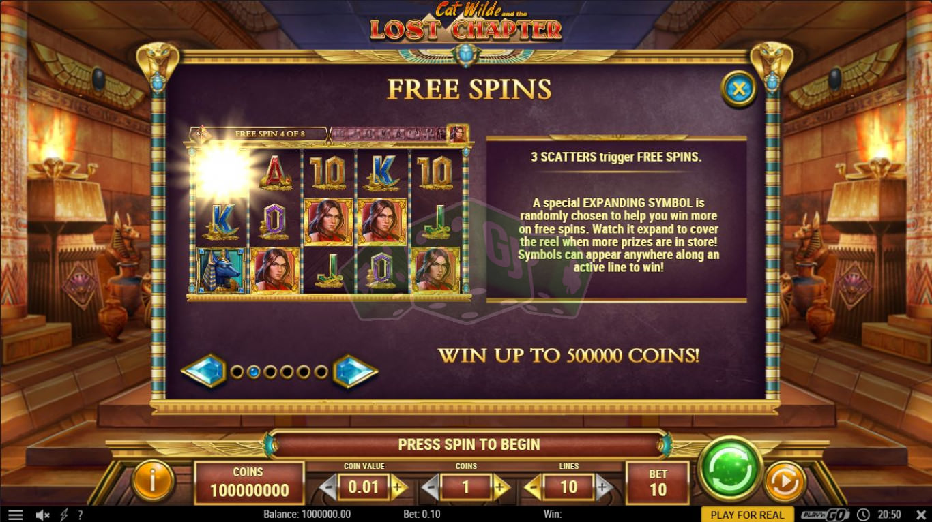Activate the orange auto play button
Viewport: 932px width, 522px height.
[x=784, y=482]
